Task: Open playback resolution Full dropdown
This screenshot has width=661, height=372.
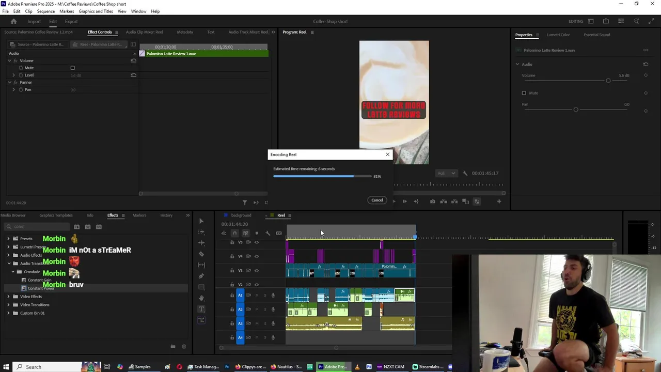Action: point(446,173)
